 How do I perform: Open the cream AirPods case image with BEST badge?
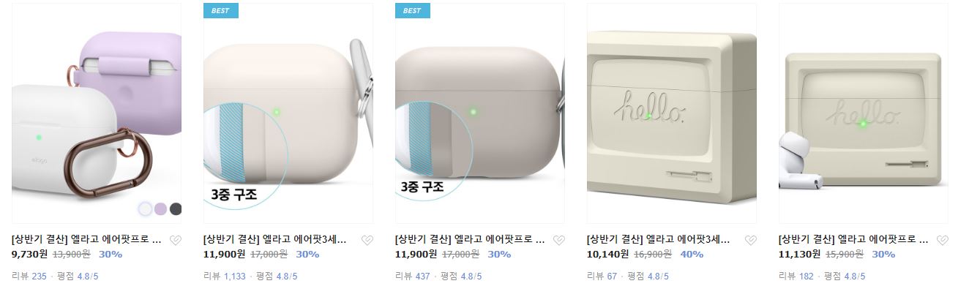pyautogui.click(x=288, y=113)
